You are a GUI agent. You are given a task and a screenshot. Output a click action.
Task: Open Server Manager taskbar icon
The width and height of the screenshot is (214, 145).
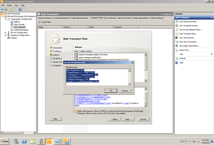pos(16,142)
